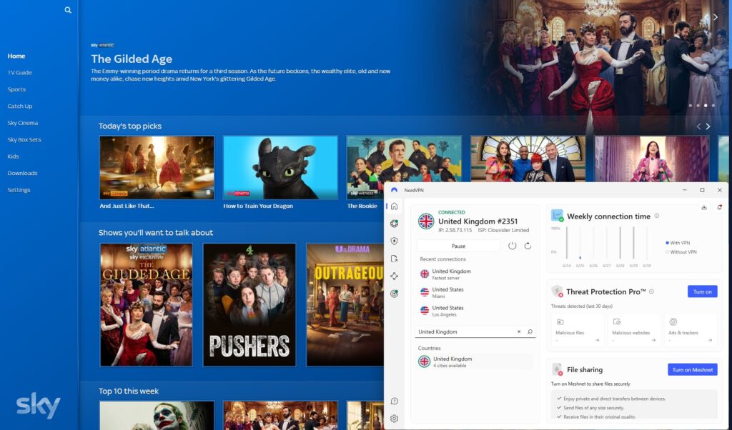Image resolution: width=732 pixels, height=430 pixels.
Task: Open the Pushers poster
Action: (249, 304)
